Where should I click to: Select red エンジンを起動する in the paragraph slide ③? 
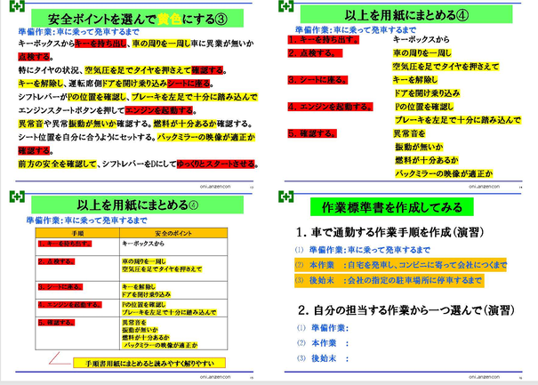[x=159, y=110]
